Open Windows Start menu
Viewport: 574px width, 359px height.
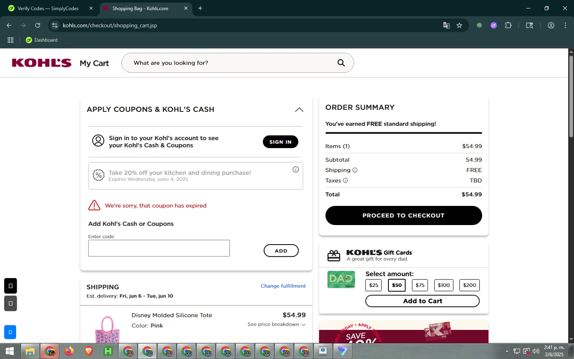pos(10,351)
